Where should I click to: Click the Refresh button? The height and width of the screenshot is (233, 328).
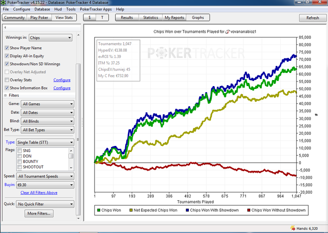coord(313,18)
